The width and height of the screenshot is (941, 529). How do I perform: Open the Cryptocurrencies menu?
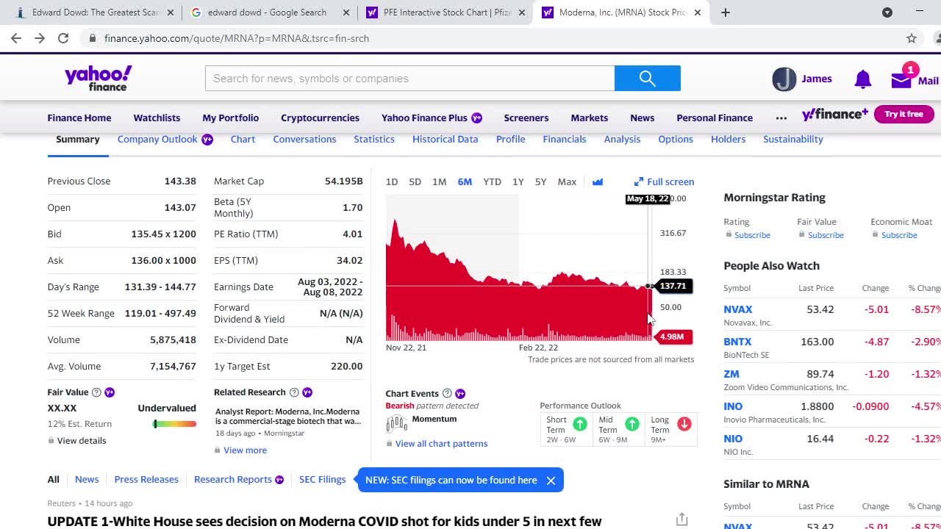point(320,118)
